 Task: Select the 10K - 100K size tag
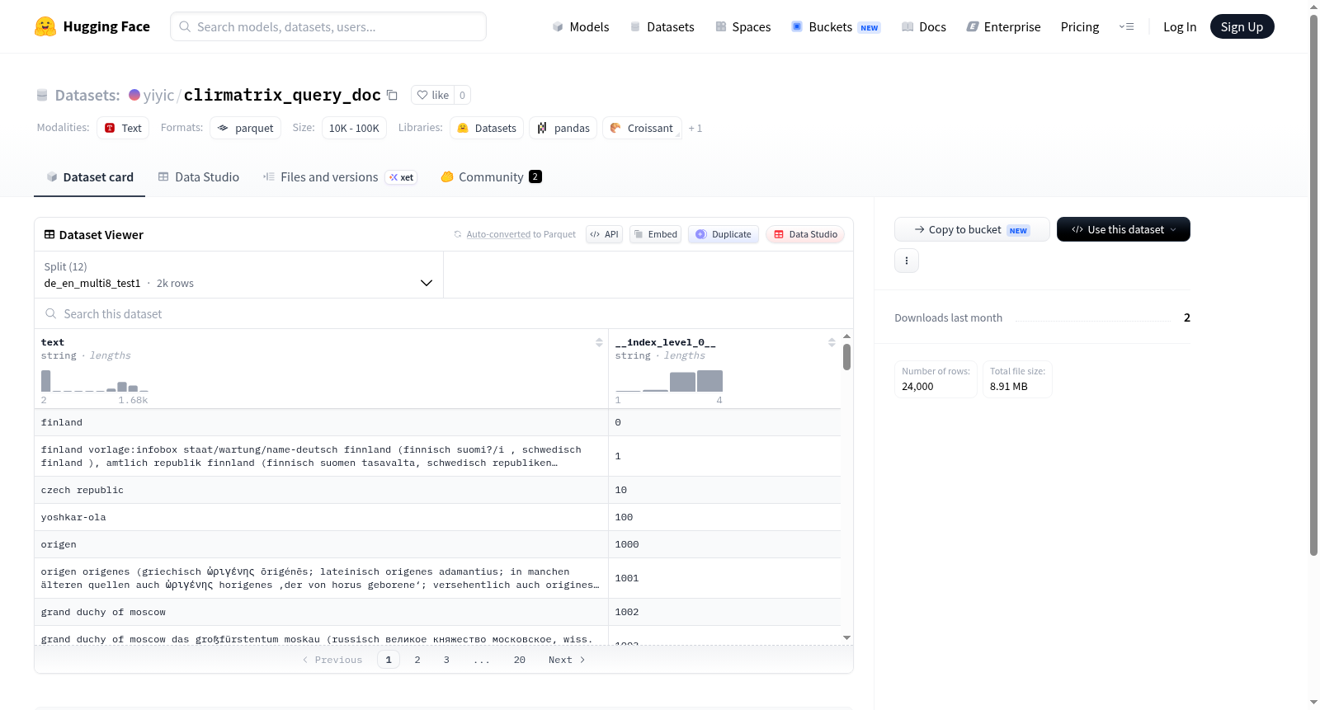354,128
